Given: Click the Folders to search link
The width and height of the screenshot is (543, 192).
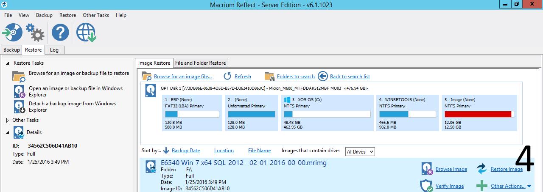Looking at the screenshot, I should (x=296, y=77).
